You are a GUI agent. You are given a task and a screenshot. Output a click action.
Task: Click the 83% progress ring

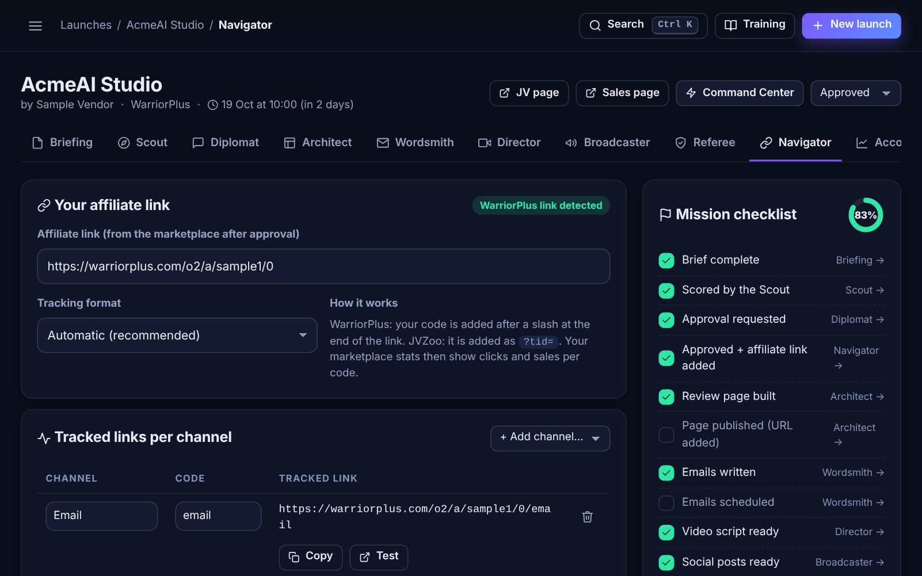coord(866,215)
